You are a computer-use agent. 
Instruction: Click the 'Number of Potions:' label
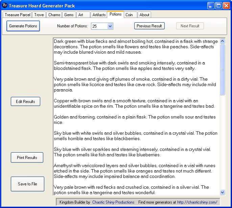click(x=72, y=26)
